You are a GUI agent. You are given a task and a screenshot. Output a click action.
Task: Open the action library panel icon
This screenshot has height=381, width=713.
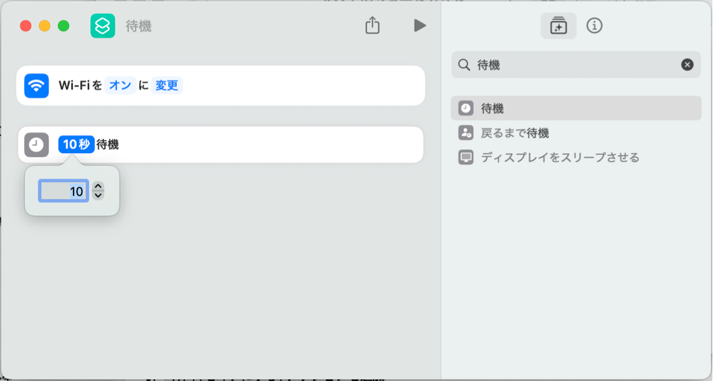click(x=558, y=26)
